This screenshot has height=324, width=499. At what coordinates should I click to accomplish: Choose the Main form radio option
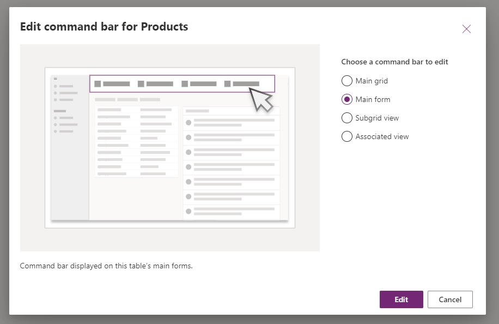pyautogui.click(x=346, y=99)
